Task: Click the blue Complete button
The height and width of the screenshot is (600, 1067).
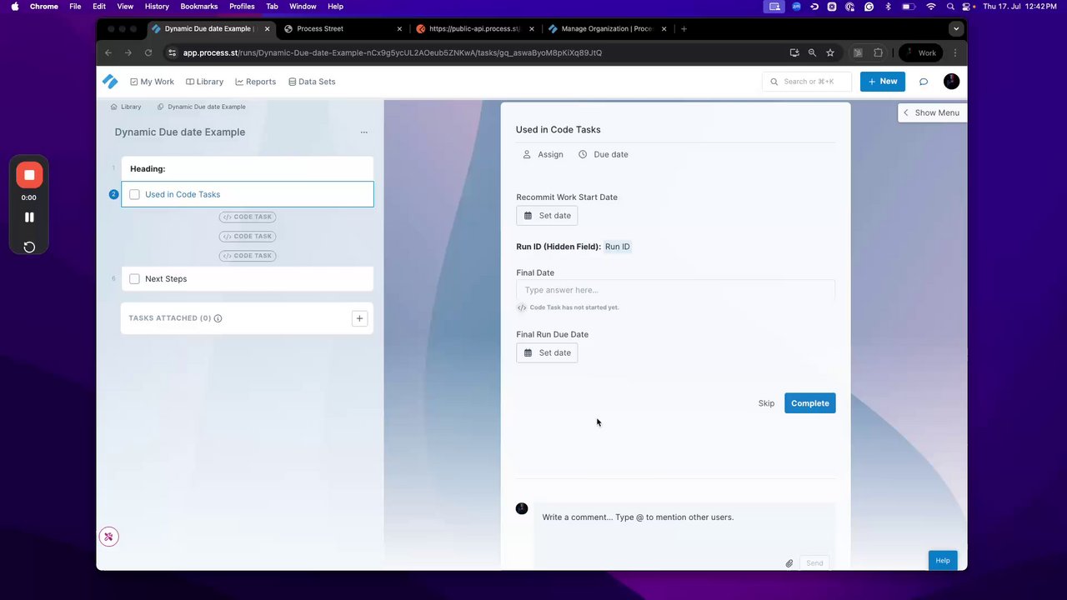Action: click(809, 403)
